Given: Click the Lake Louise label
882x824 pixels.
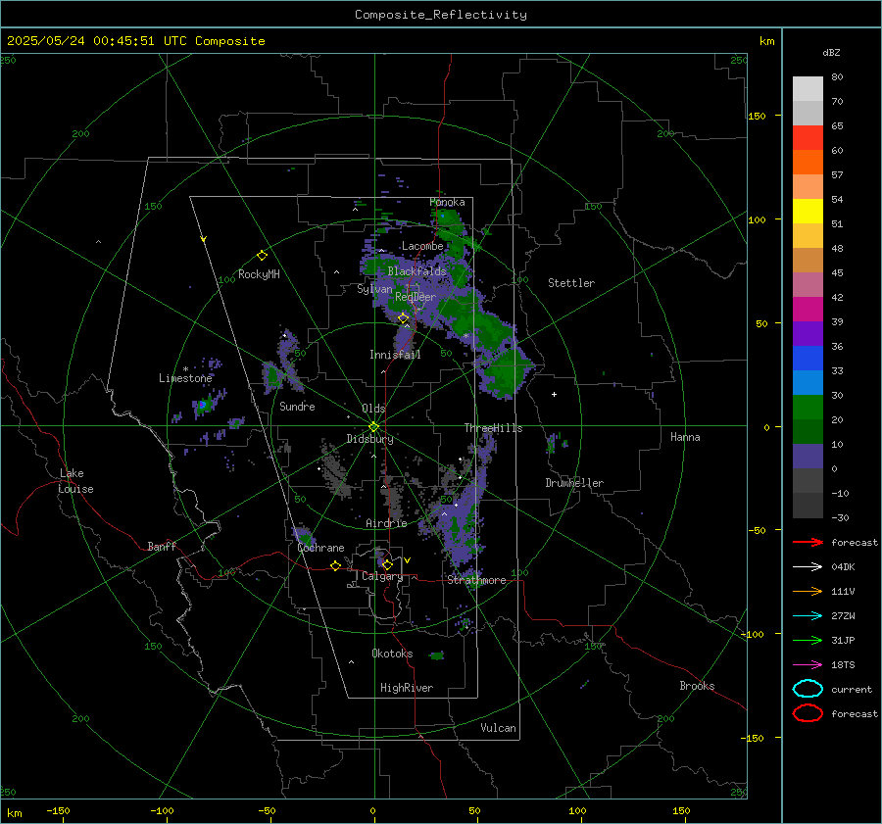Looking at the screenshot, I should pyautogui.click(x=75, y=481).
